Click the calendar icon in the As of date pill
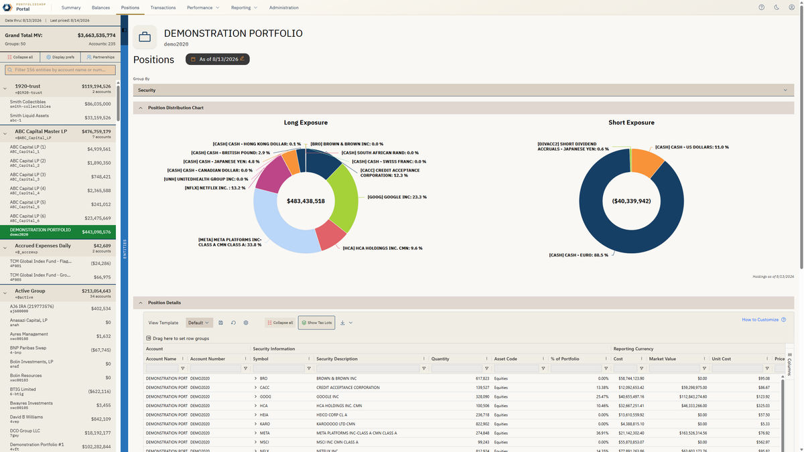 point(193,60)
